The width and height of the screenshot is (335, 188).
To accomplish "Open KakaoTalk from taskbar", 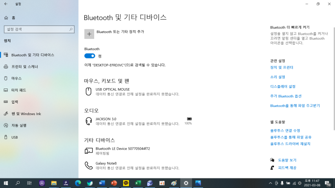I will [126, 183].
